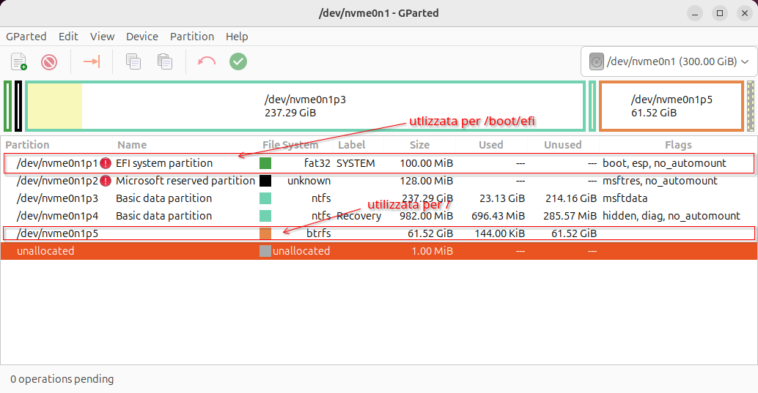Click the File System column header
Viewport: 758px width, 393px height.
290,145
